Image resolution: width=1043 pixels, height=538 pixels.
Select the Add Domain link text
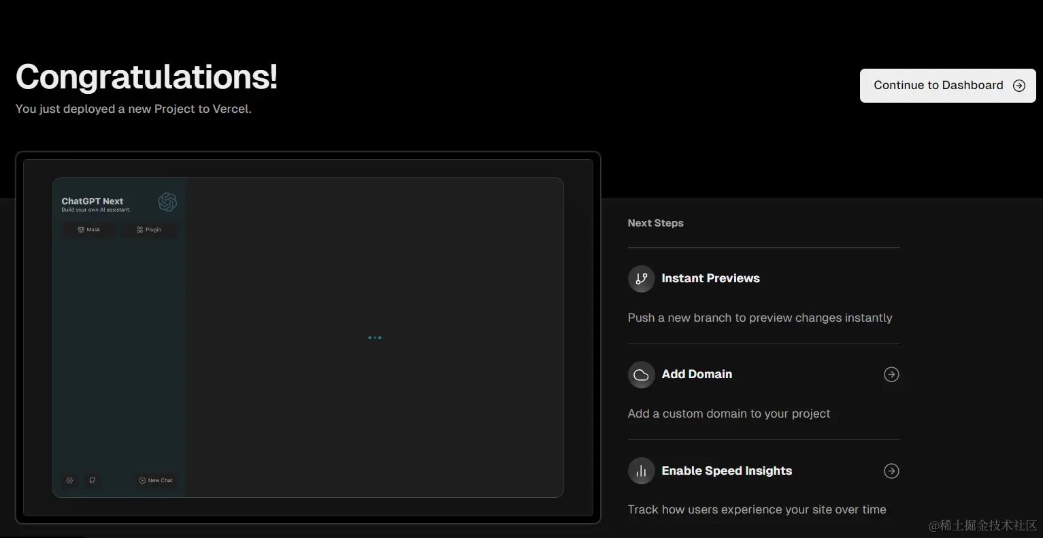[697, 374]
